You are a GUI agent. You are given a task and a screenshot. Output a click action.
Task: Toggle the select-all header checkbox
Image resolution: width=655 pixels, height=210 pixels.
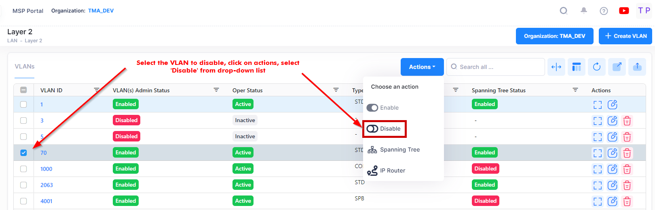point(23,90)
